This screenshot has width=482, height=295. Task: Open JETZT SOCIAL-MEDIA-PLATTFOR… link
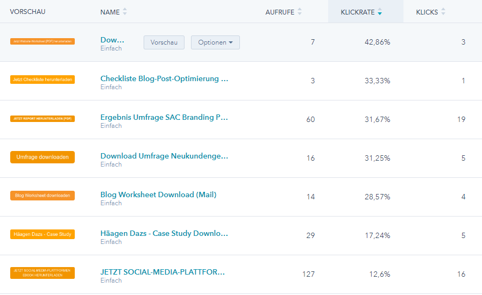(162, 272)
